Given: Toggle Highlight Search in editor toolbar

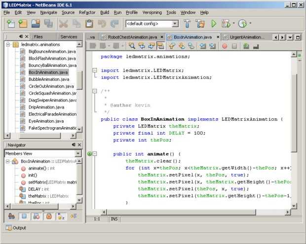Looking at the screenshot, I should pos(160,46).
